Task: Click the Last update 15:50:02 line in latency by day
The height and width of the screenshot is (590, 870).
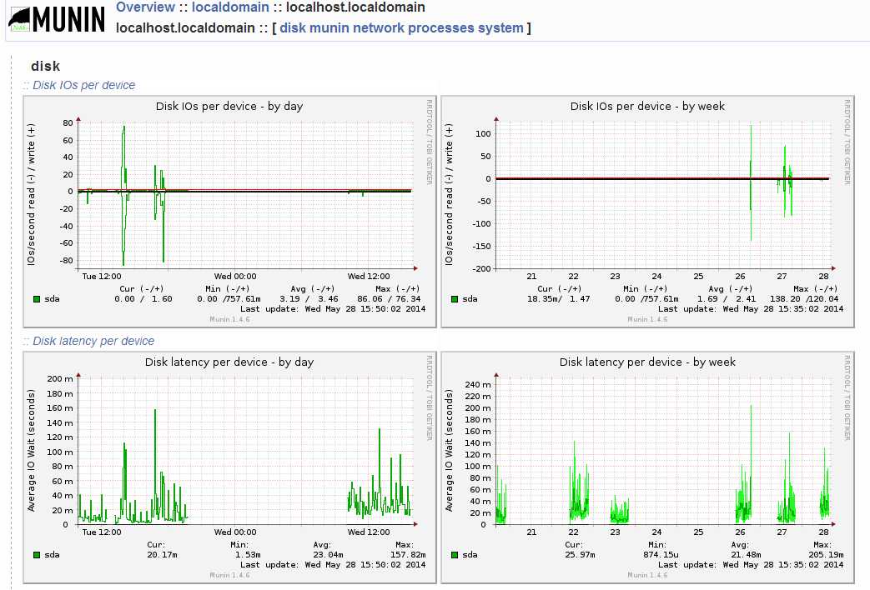Action: (x=333, y=564)
